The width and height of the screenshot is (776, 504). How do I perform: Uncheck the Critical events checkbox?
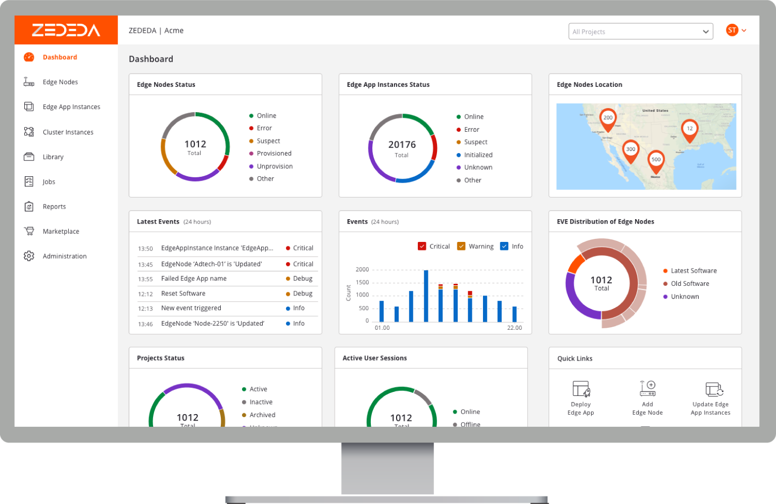coord(422,246)
